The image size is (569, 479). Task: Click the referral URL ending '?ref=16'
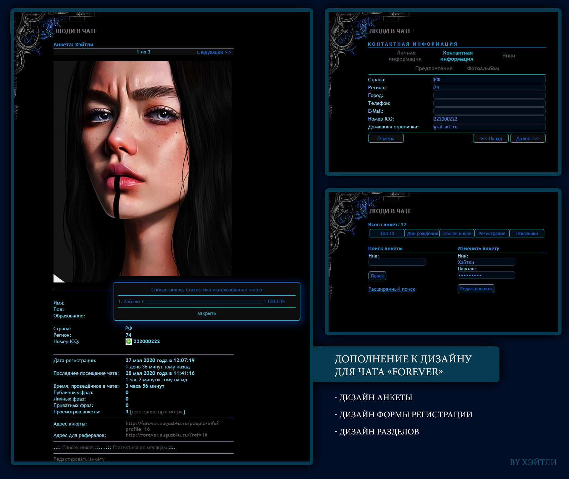tap(166, 435)
